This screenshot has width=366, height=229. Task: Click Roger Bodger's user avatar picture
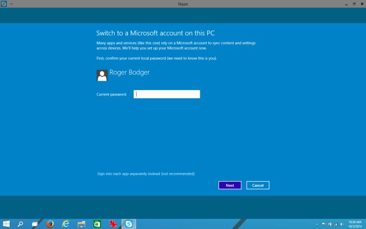[x=102, y=75]
